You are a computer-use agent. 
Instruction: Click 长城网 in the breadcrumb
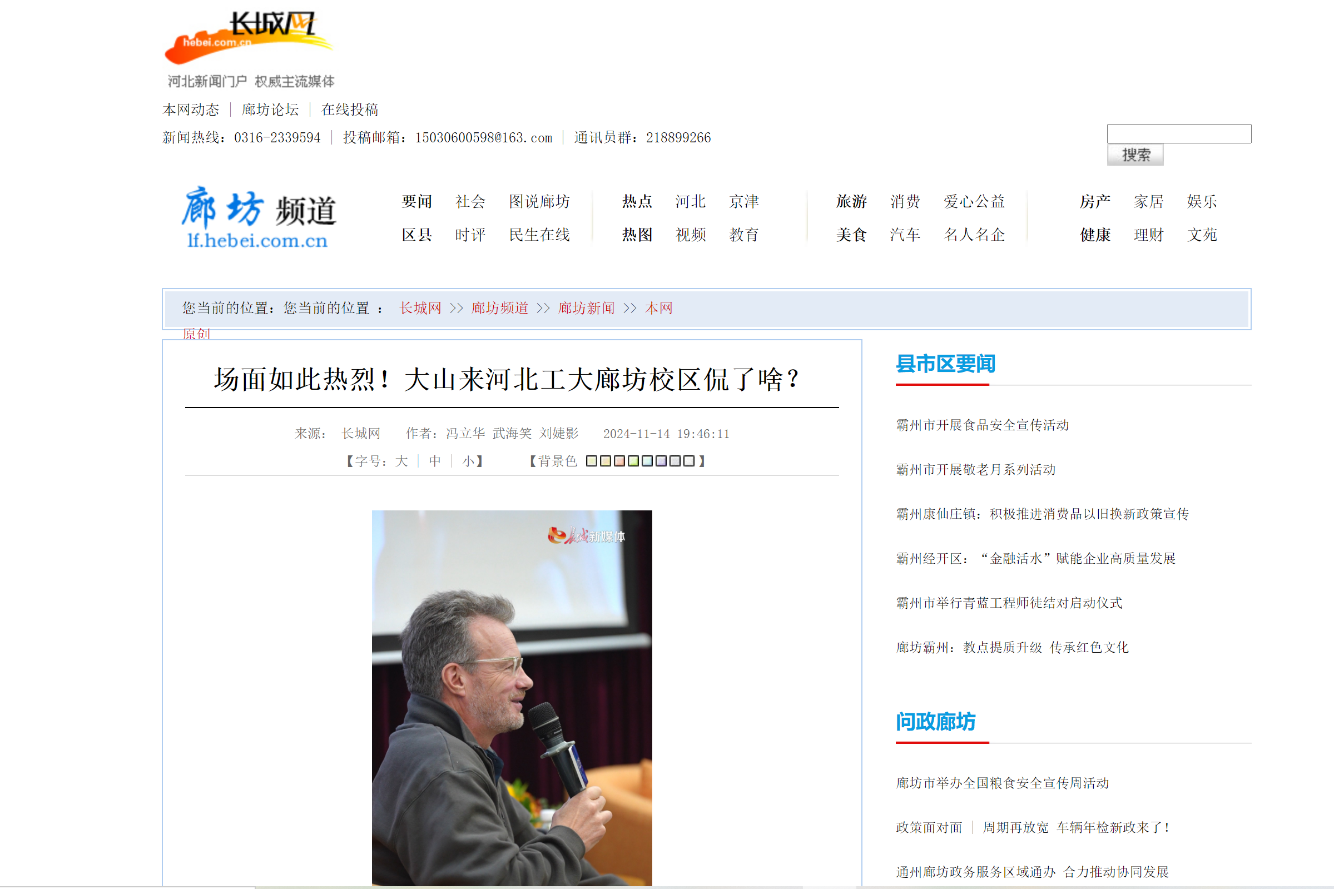[x=420, y=308]
